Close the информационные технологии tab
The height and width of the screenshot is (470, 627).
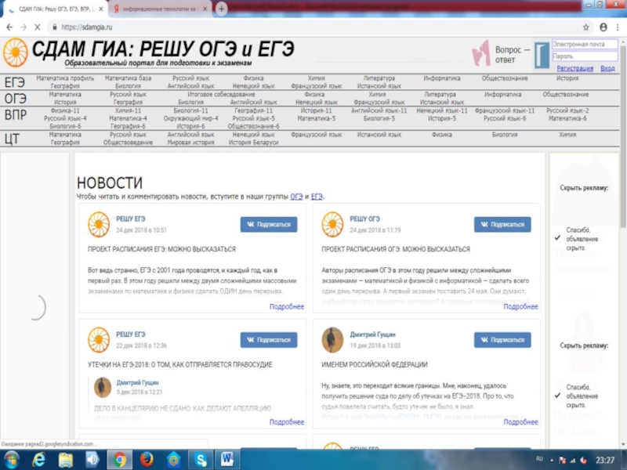click(205, 9)
